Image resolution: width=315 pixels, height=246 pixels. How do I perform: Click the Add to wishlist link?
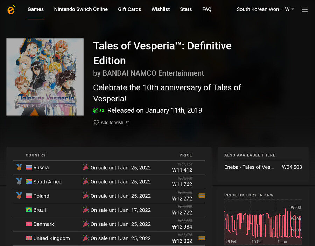point(115,122)
